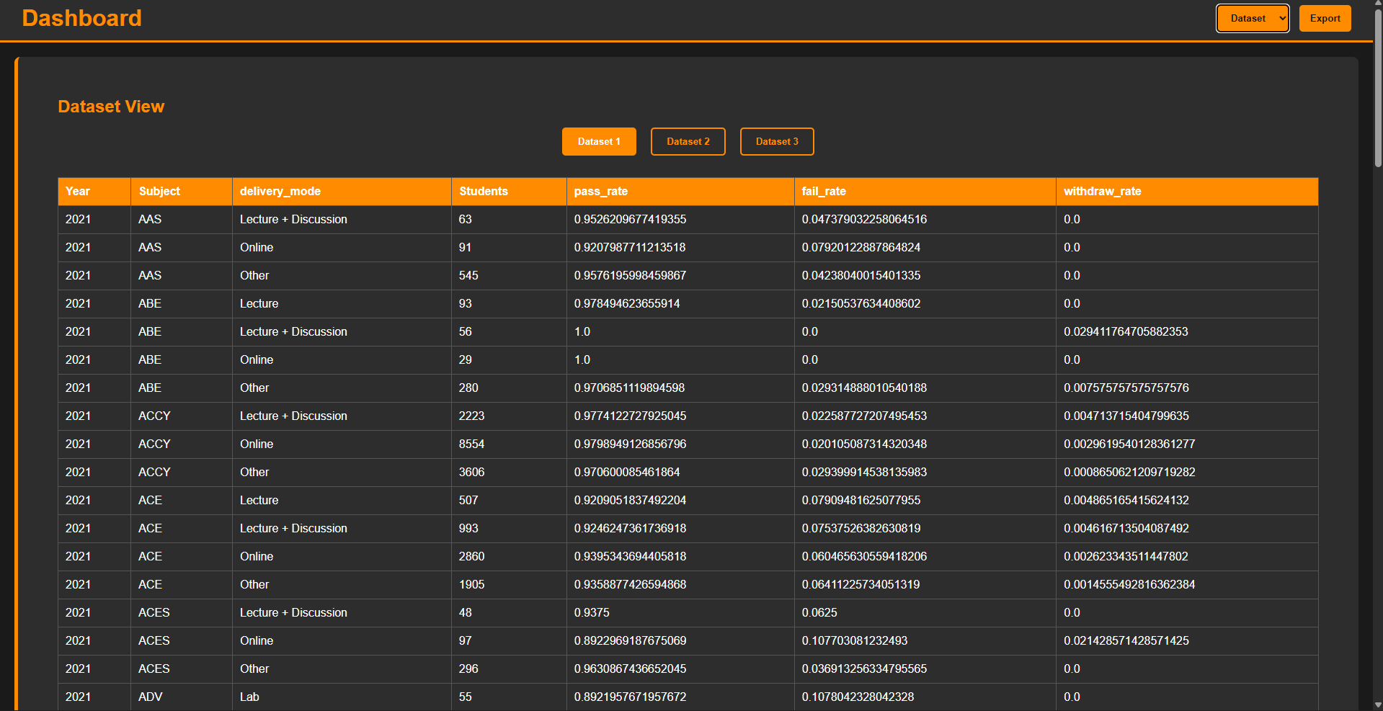This screenshot has height=711, width=1383.
Task: Select pass rate 0.9526209677419355
Action: pyautogui.click(x=680, y=220)
